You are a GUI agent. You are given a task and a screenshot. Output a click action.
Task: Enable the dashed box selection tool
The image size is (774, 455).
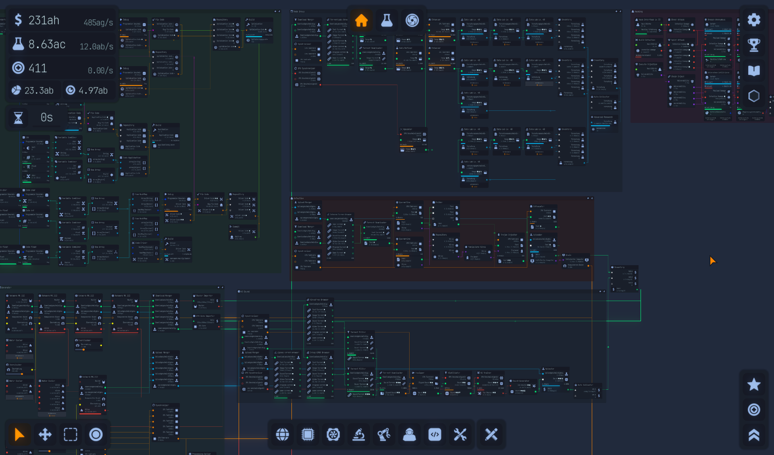(x=70, y=434)
